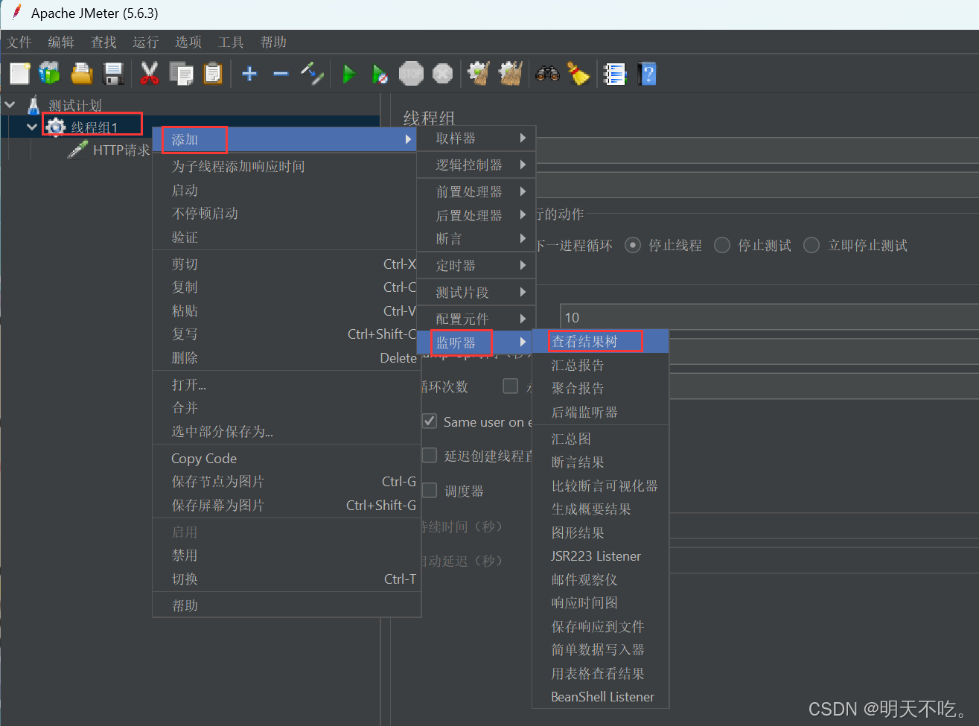The height and width of the screenshot is (726, 979).
Task: Expand the 前置处理器 submenu
Action: [476, 191]
